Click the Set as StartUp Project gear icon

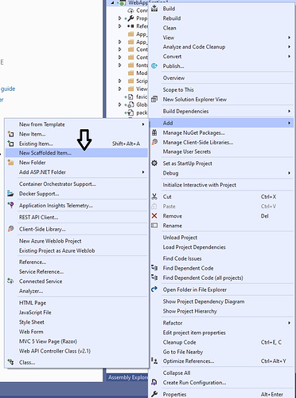pyautogui.click(x=154, y=164)
